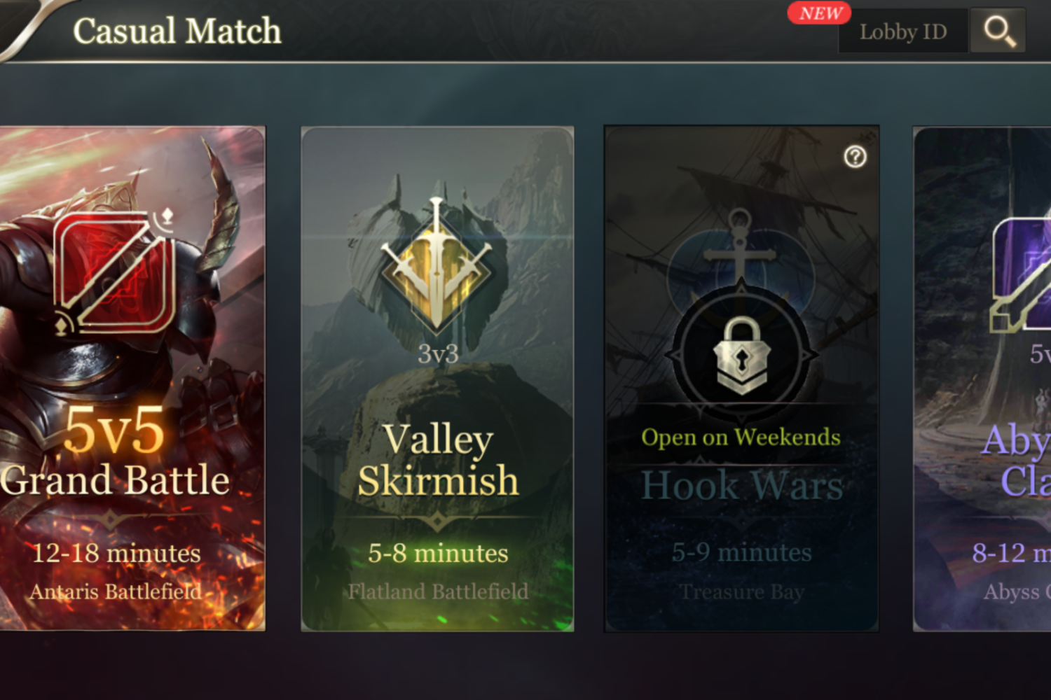Click the Open on Weekends label

(741, 437)
